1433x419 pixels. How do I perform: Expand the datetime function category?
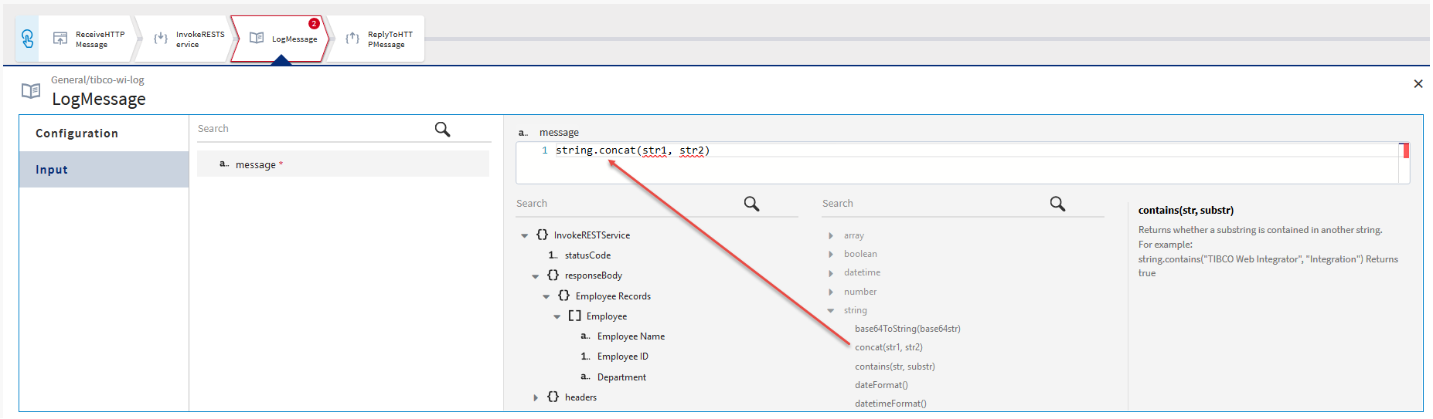coord(831,273)
